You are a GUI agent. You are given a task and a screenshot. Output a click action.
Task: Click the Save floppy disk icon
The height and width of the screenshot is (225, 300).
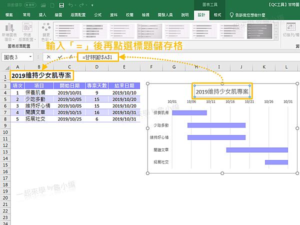61,5
